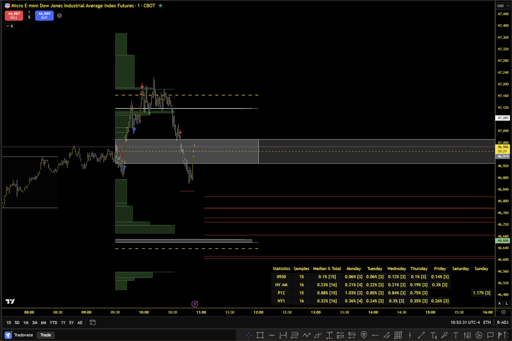Click the Samples column header
Viewport: 512px width, 341px height.
point(301,268)
